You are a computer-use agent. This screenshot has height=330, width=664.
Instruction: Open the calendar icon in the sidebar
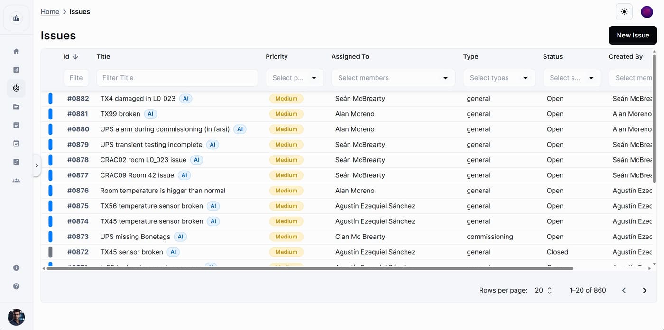pos(16,143)
